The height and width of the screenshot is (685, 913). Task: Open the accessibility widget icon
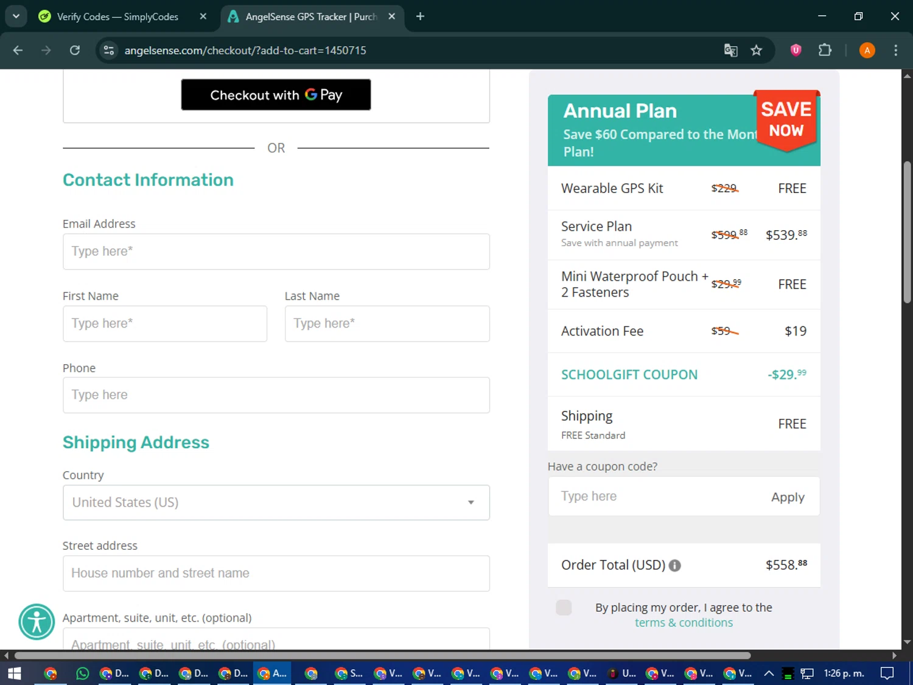pos(37,622)
